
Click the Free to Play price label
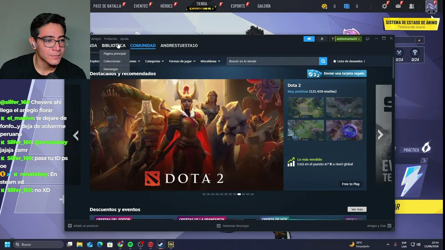pos(351,184)
